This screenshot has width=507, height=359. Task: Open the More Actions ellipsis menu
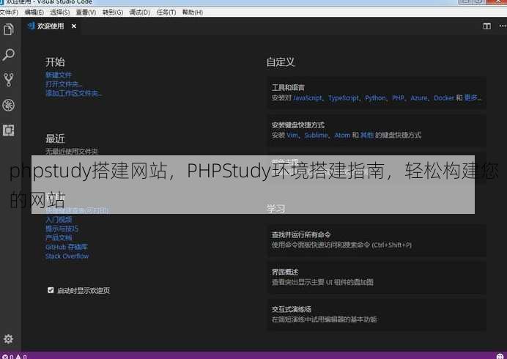coord(503,26)
